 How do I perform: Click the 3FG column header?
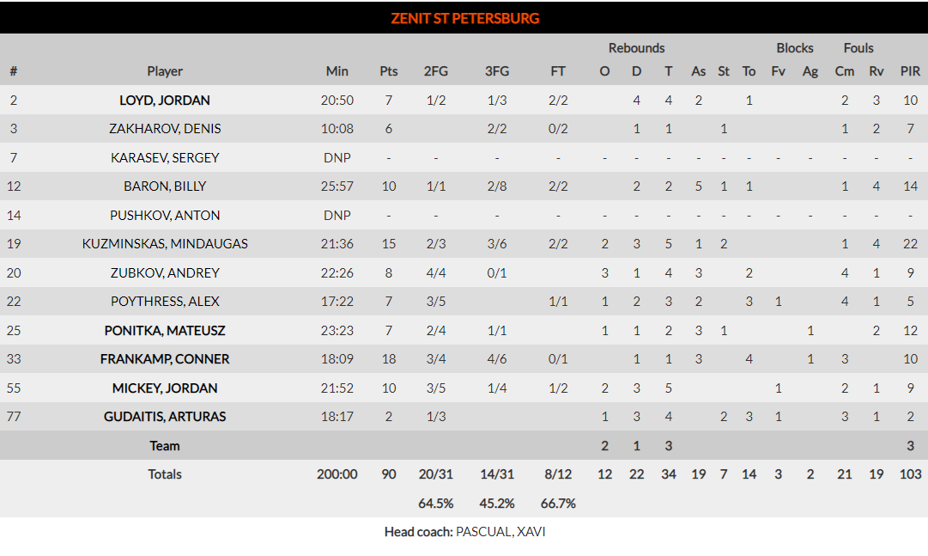click(497, 71)
